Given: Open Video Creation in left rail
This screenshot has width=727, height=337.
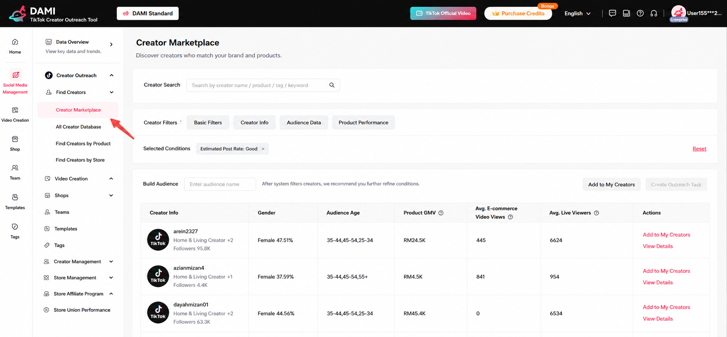Looking at the screenshot, I should (15, 114).
